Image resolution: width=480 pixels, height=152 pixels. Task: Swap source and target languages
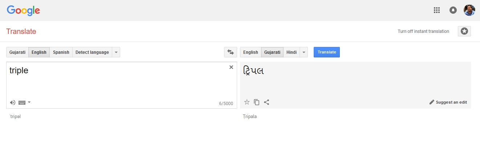(231, 52)
